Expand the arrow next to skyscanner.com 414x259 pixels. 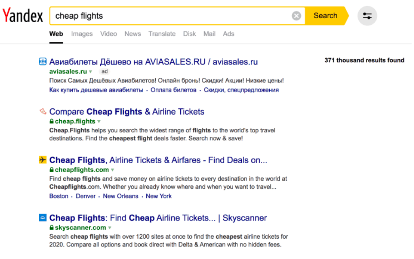pyautogui.click(x=110, y=228)
